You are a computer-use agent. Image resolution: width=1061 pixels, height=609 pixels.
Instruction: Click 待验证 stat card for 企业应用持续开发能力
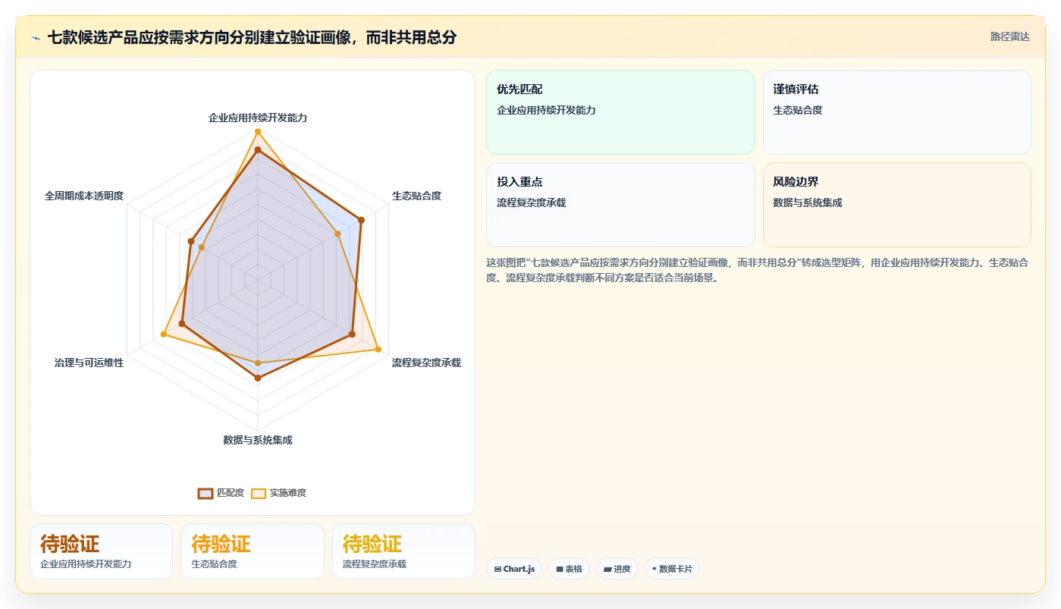(101, 551)
